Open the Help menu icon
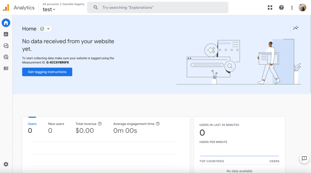 (x=281, y=8)
